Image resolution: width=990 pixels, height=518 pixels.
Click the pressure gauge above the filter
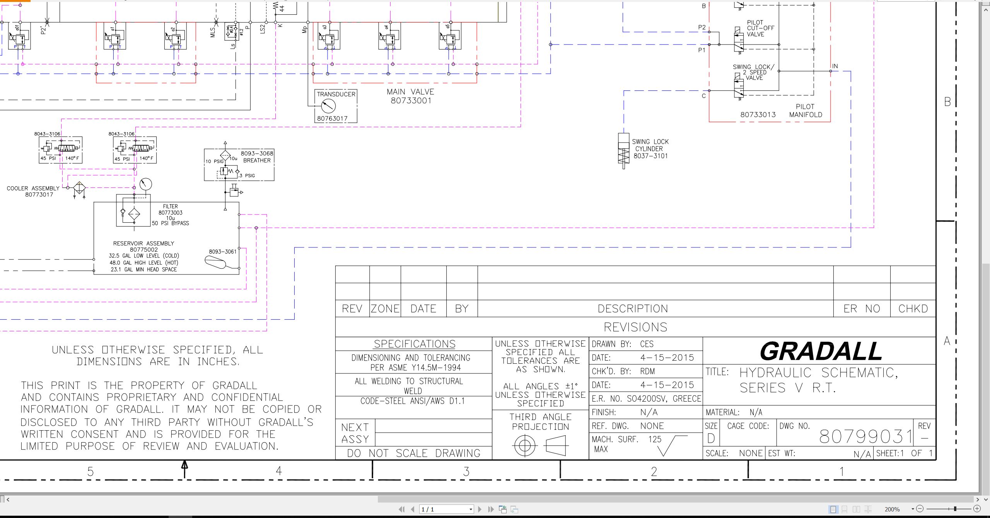(146, 184)
